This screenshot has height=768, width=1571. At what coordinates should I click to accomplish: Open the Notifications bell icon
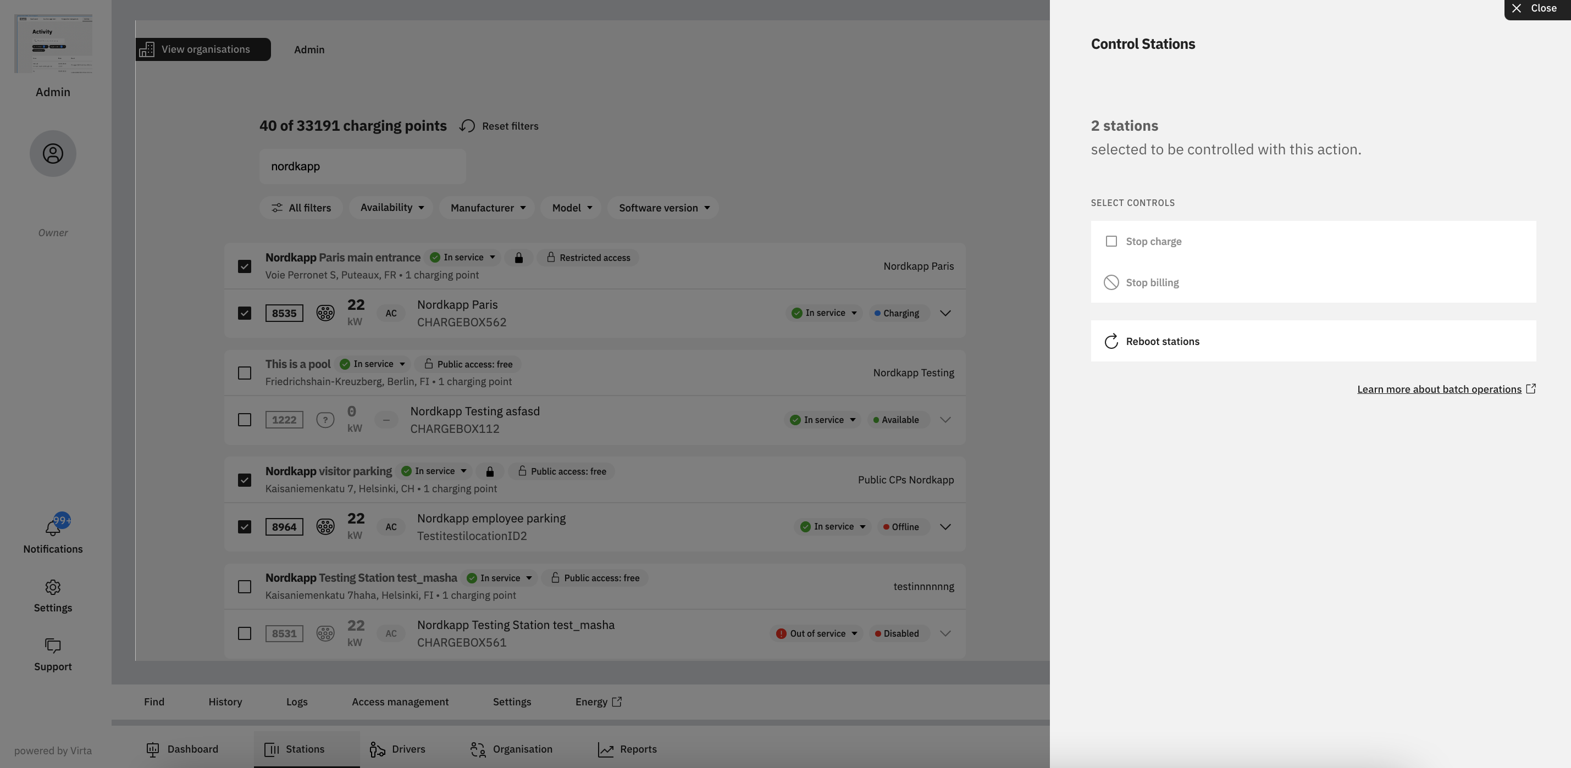(53, 527)
